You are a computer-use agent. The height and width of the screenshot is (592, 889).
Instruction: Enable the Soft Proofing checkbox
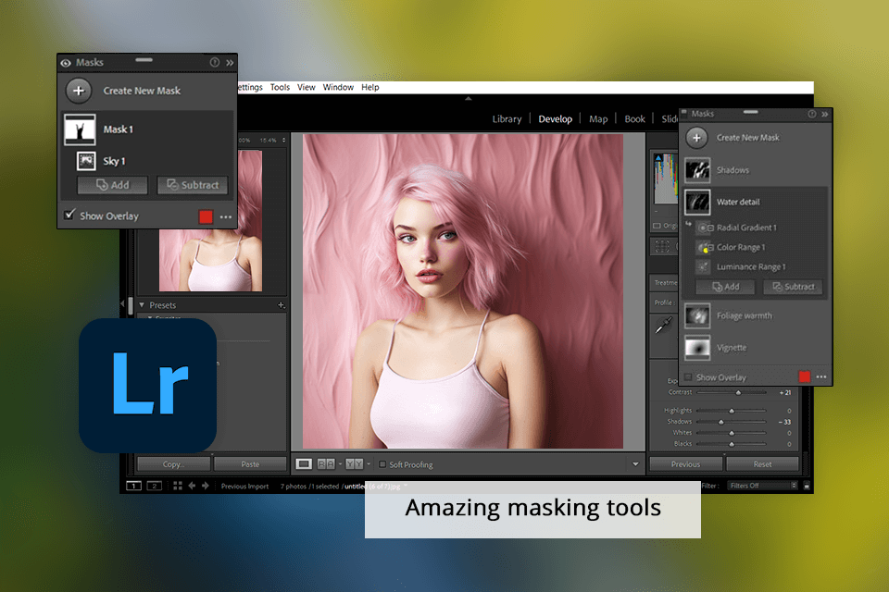pyautogui.click(x=382, y=464)
